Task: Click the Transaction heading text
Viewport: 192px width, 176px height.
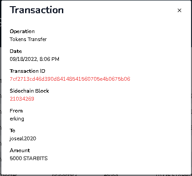Action: point(36,10)
